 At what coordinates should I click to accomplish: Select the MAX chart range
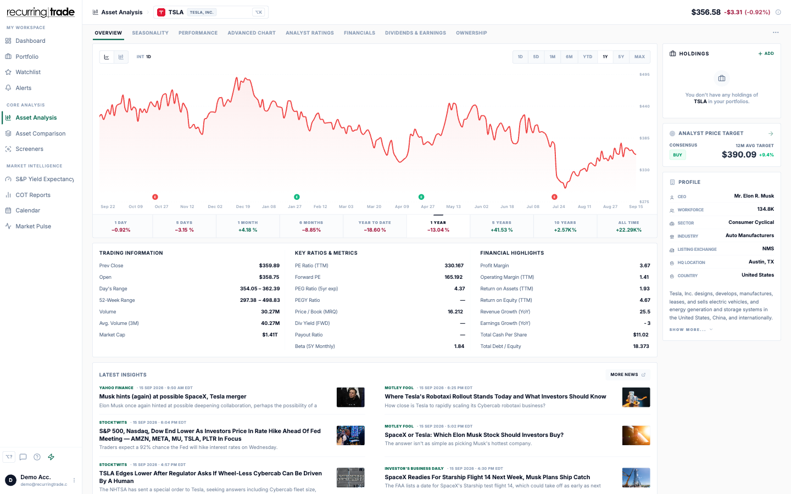640,57
